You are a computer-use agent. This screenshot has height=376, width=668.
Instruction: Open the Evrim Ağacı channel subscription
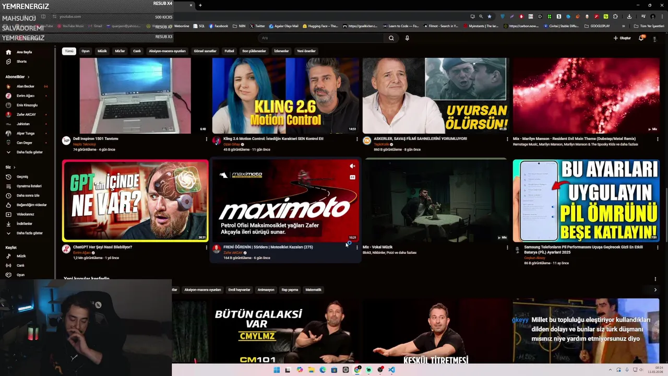click(x=26, y=96)
